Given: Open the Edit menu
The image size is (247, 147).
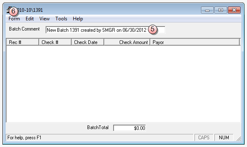Looking at the screenshot, I should (x=30, y=19).
